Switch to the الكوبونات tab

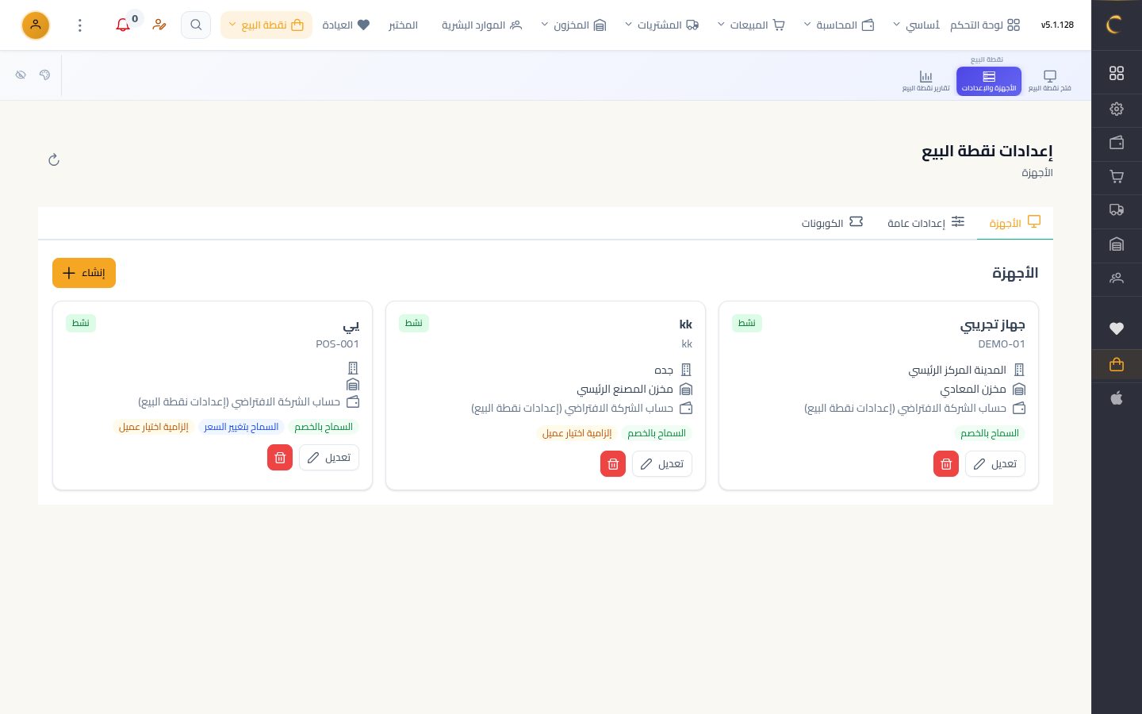(x=832, y=223)
